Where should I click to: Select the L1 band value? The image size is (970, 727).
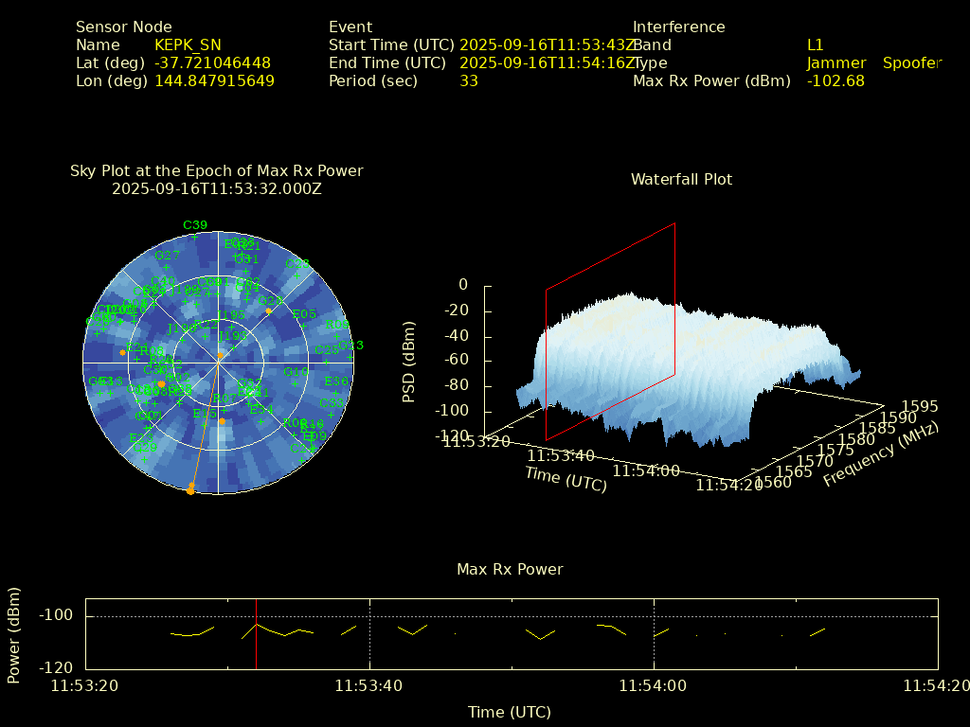click(815, 45)
